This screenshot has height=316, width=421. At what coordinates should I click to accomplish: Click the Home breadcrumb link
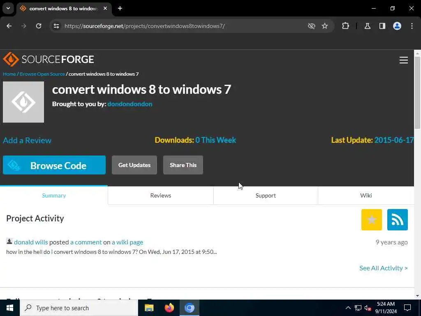tap(9, 74)
